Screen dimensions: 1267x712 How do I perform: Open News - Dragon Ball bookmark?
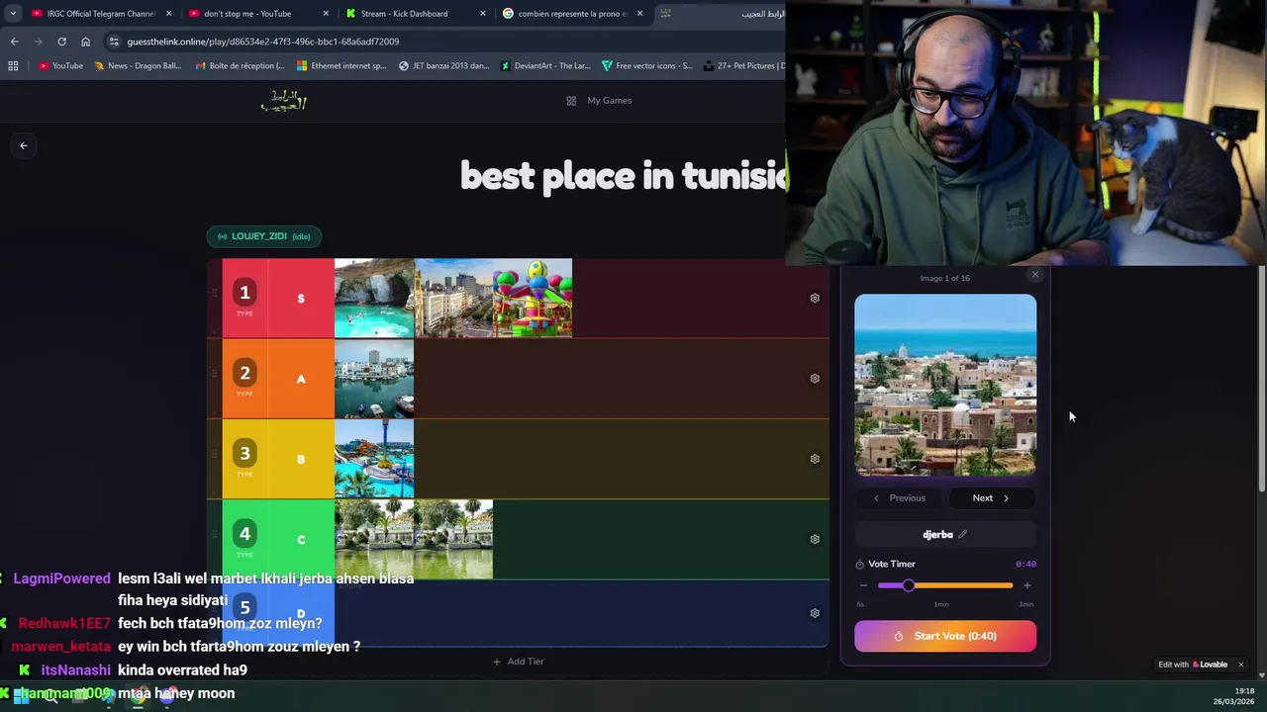pos(138,66)
